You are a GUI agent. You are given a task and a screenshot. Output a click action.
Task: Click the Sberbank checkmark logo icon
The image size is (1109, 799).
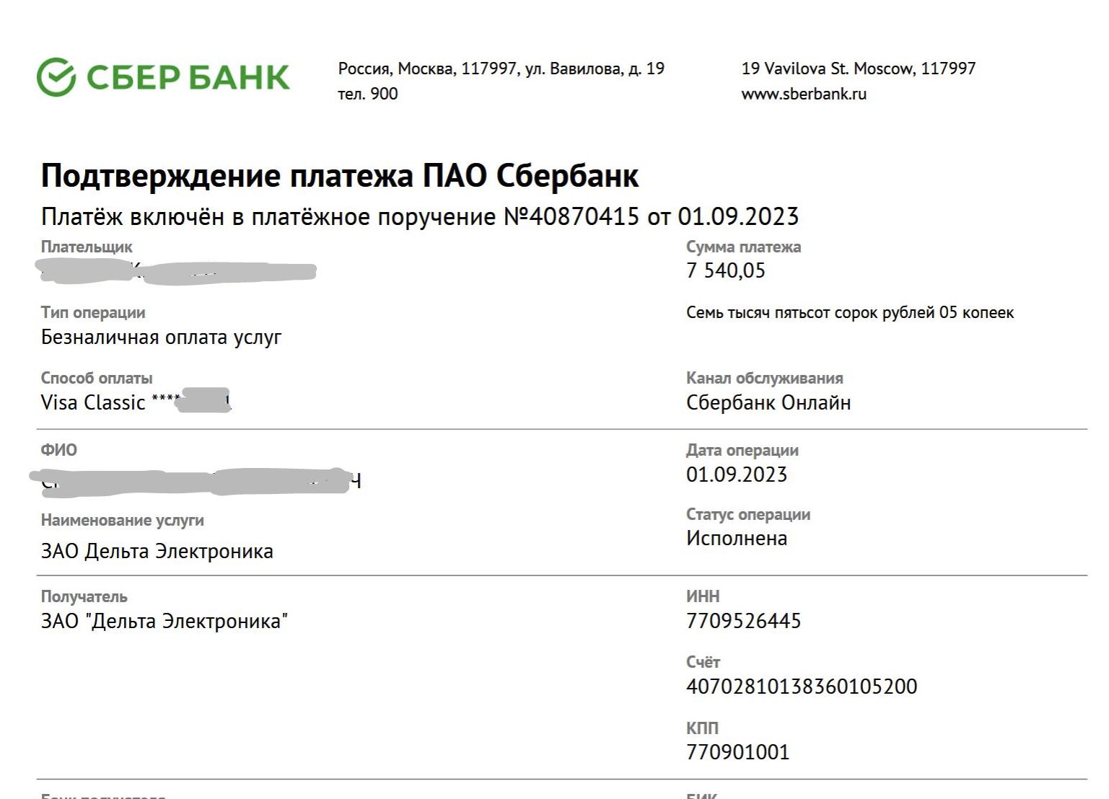pyautogui.click(x=56, y=77)
